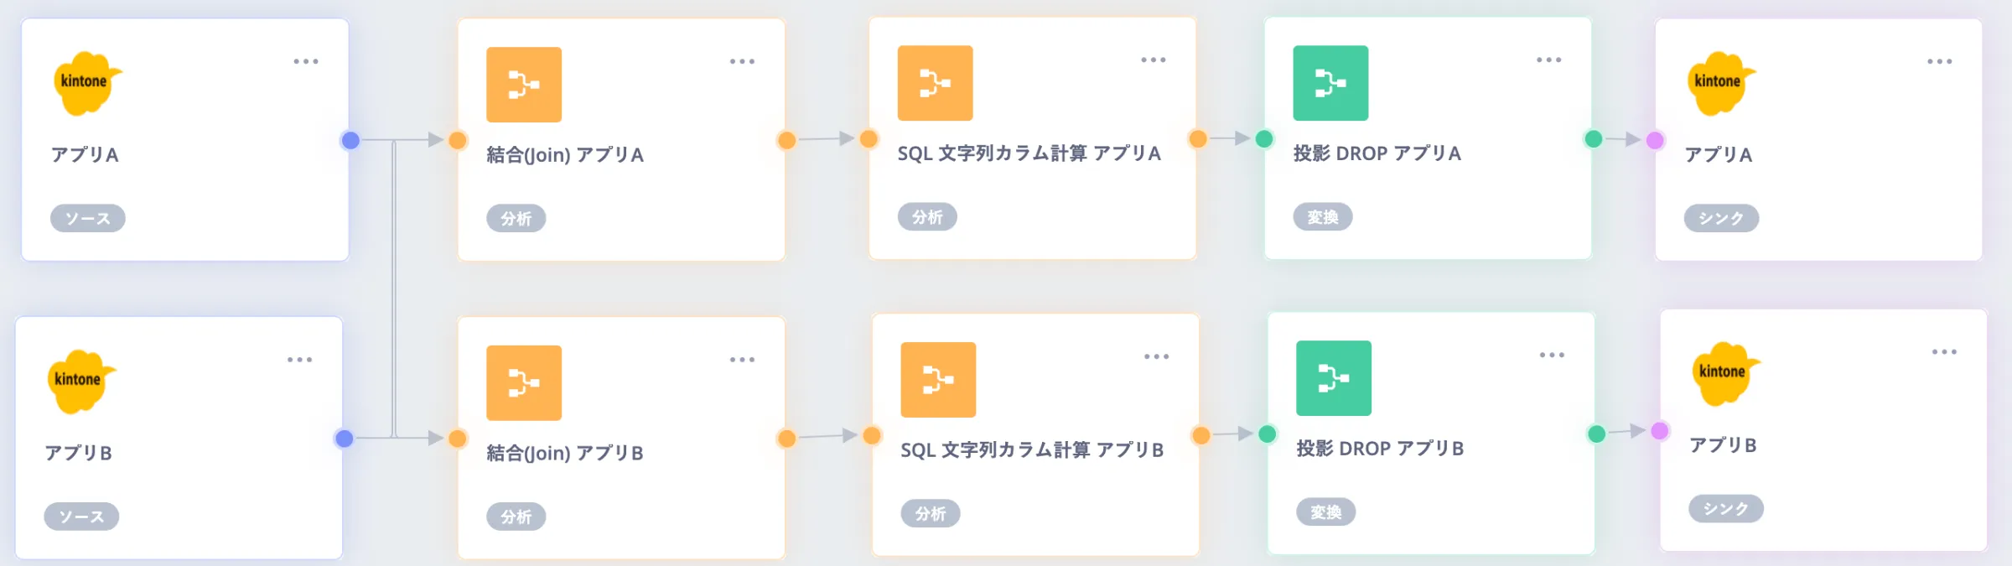Open the three-dot menu on source アプリA
This screenshot has height=566, width=2012.
pos(306,61)
